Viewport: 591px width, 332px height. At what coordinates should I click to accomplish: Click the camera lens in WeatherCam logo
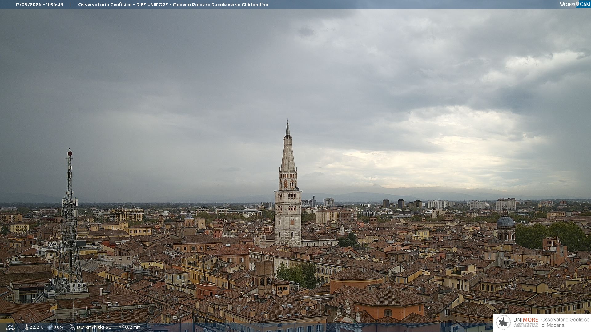(x=577, y=3)
